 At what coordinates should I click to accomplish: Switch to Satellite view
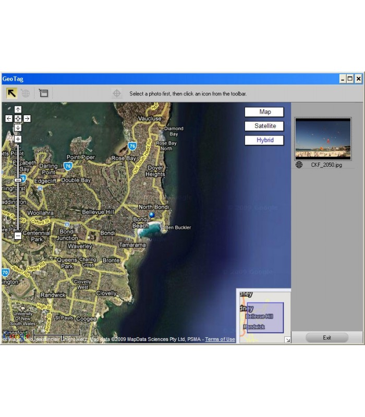pyautogui.click(x=264, y=126)
